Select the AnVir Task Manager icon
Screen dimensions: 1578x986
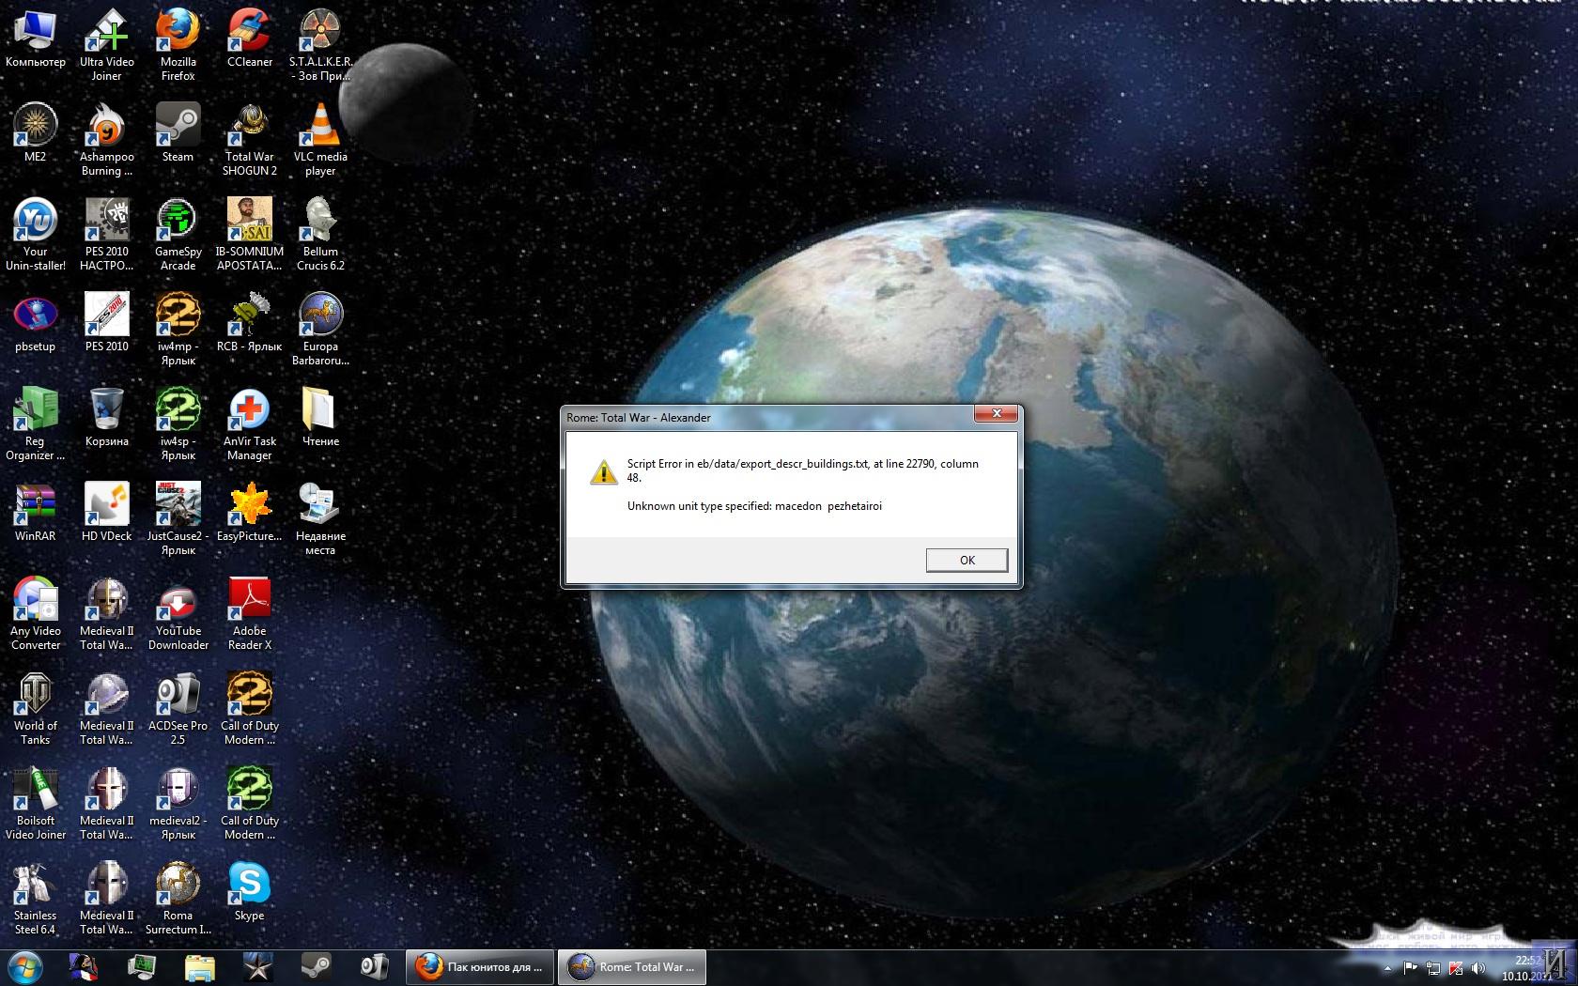click(249, 424)
